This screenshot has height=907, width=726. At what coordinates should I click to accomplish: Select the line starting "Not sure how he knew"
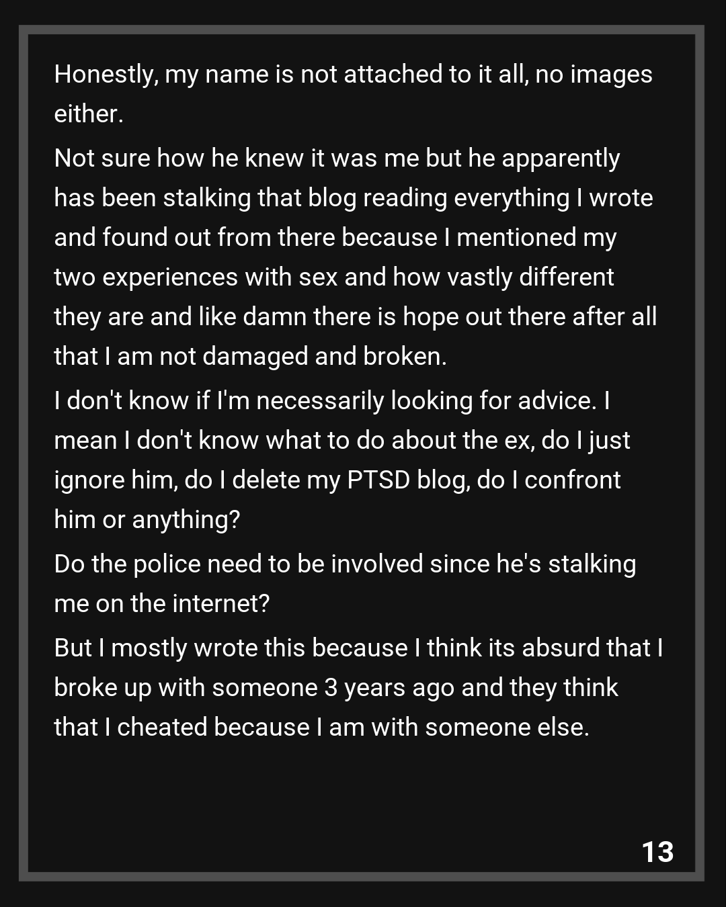coord(337,158)
